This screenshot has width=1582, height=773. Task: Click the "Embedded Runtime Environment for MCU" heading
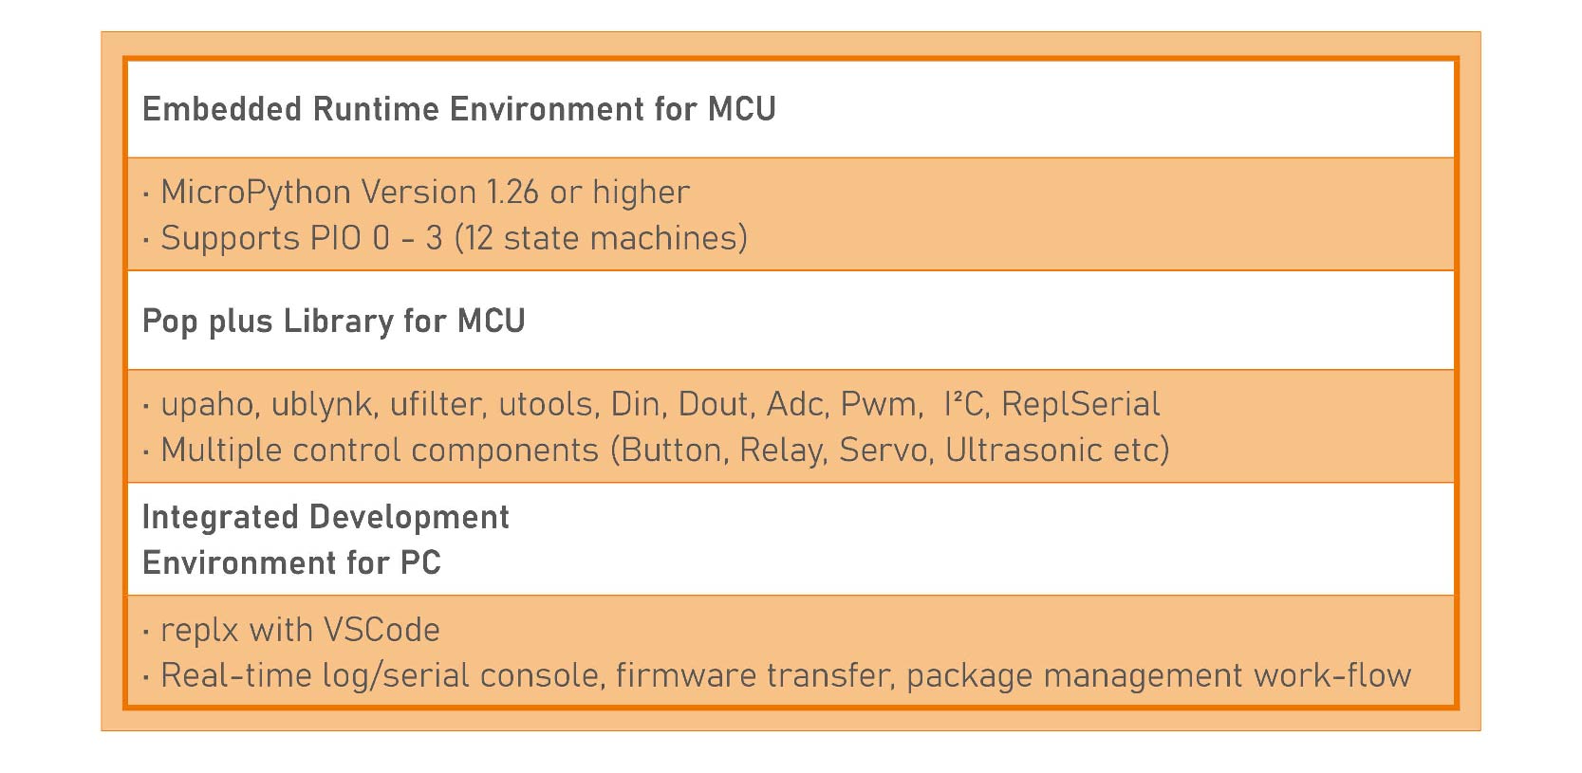pos(458,110)
